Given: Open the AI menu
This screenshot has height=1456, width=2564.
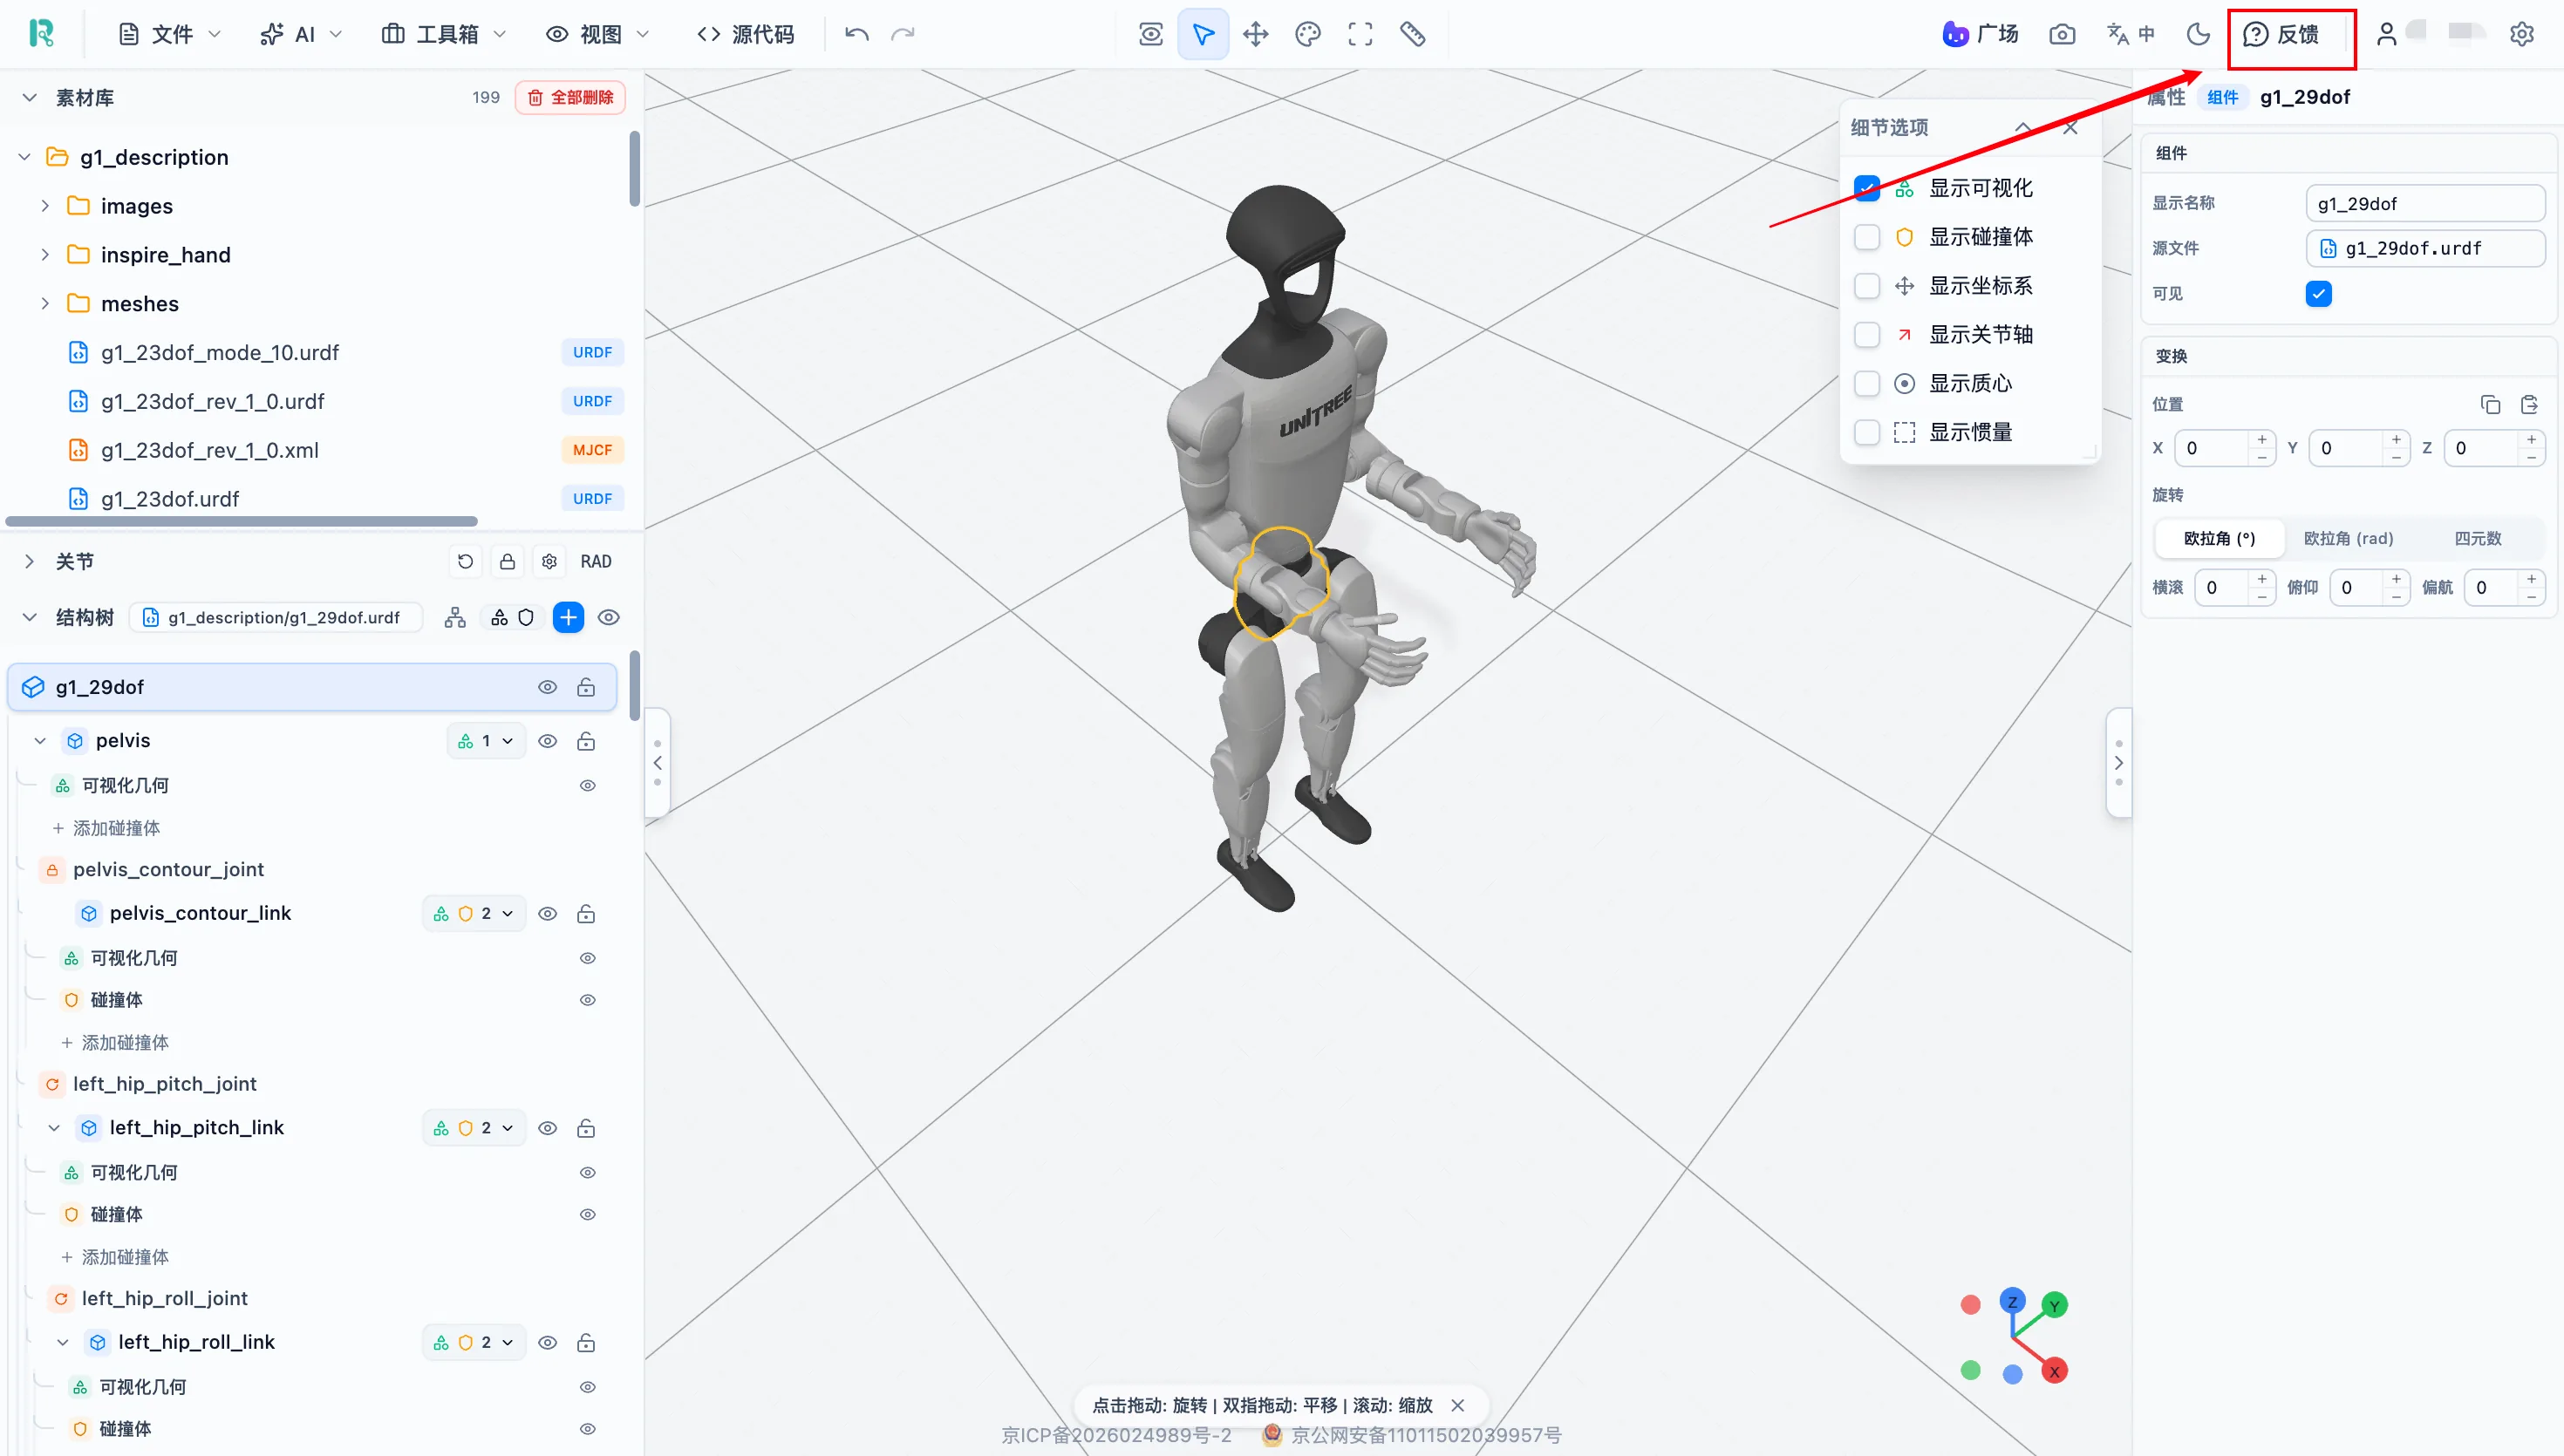Looking at the screenshot, I should point(300,34).
